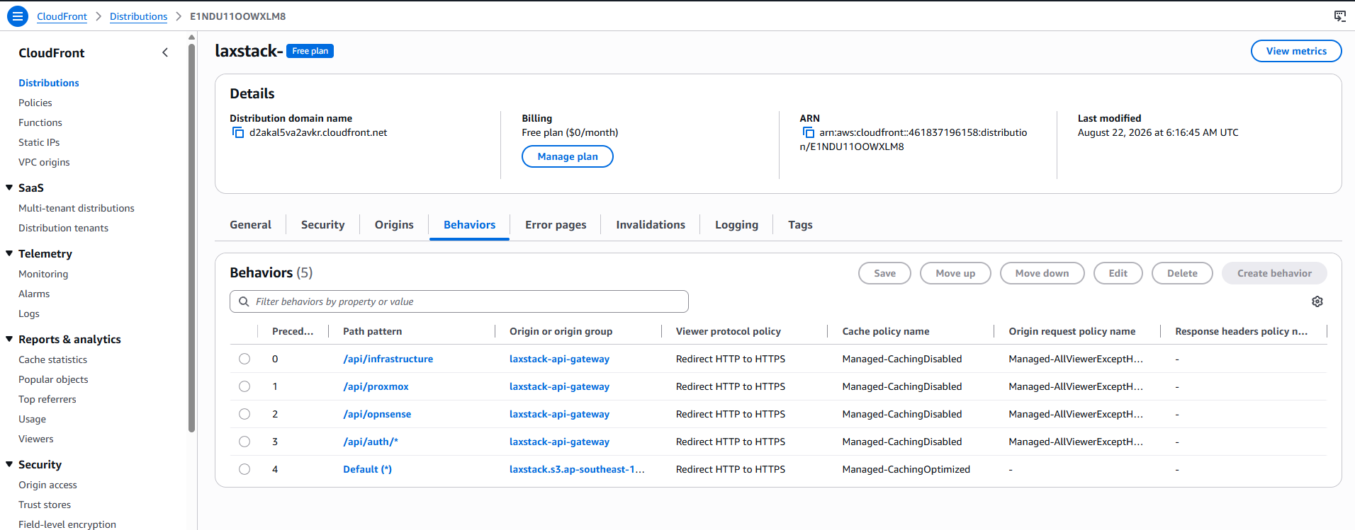Viewport: 1355px width, 530px height.
Task: Switch to the General tab
Action: click(250, 224)
